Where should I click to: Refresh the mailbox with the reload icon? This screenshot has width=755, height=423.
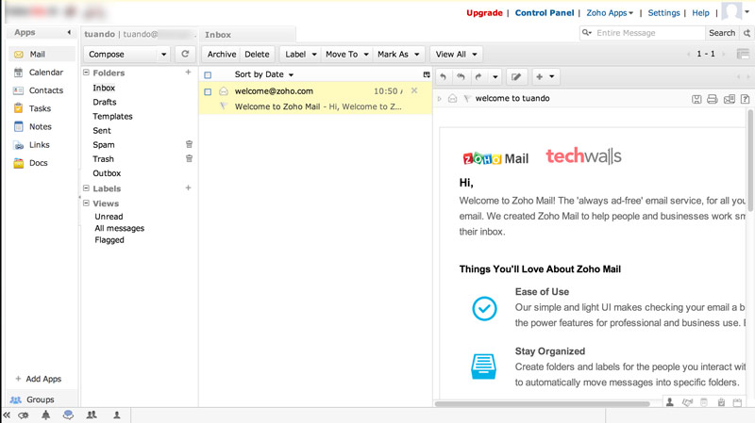coord(185,54)
